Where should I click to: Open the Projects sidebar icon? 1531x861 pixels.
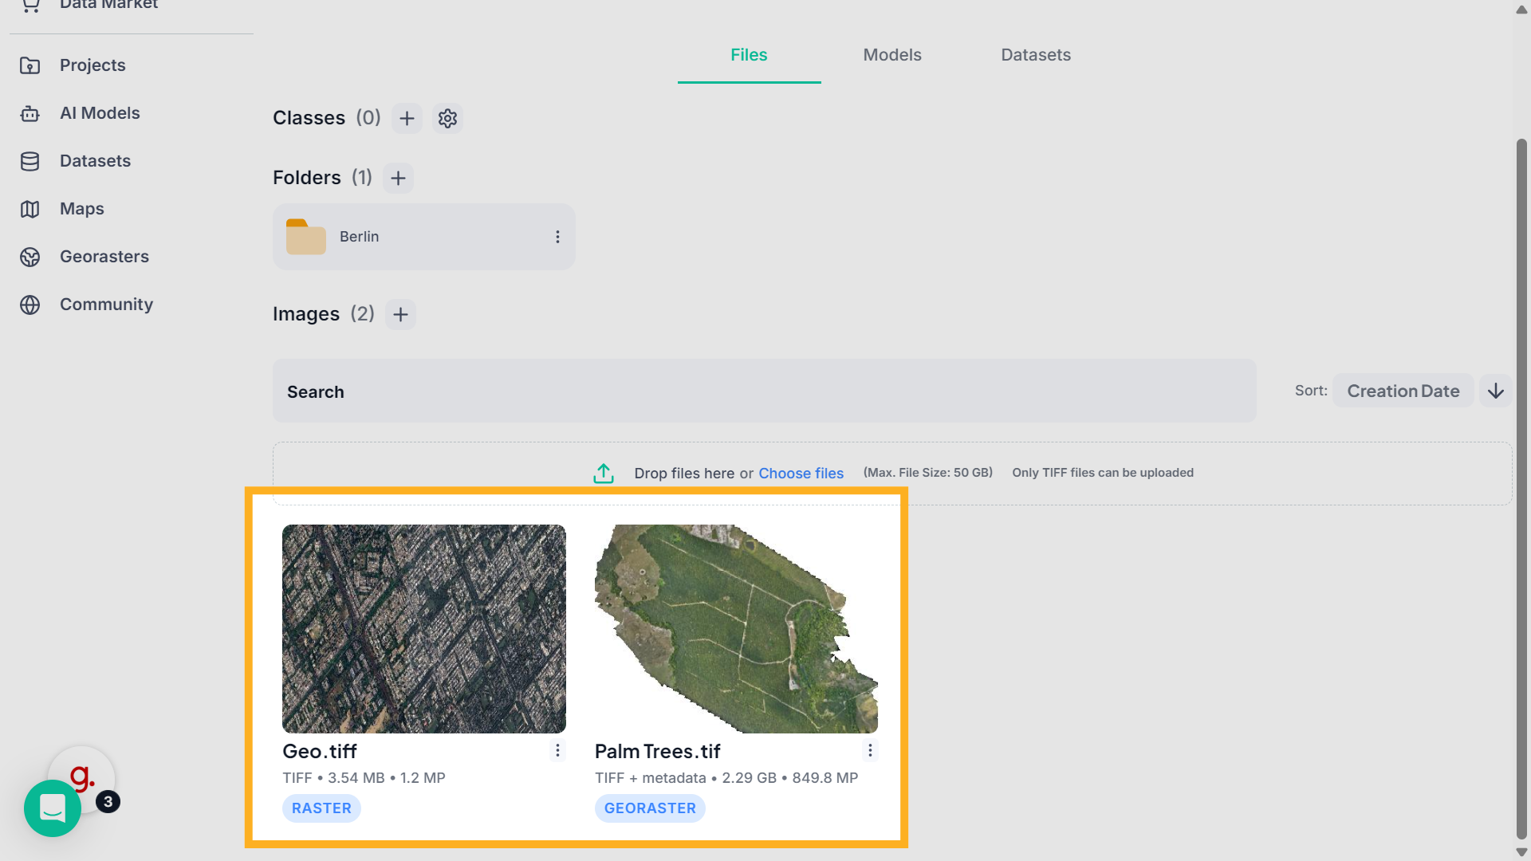30,65
